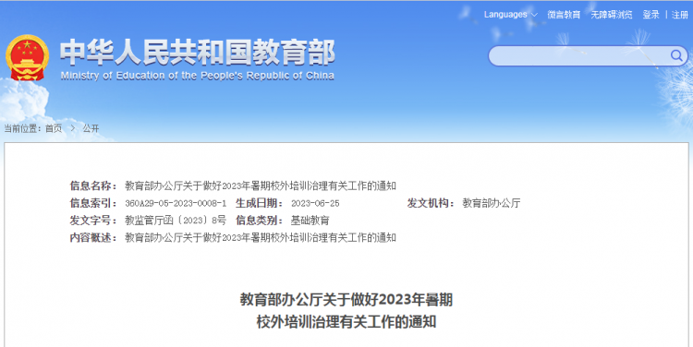Go to 首页 in the breadcrumb
The image size is (693, 347).
click(x=54, y=128)
